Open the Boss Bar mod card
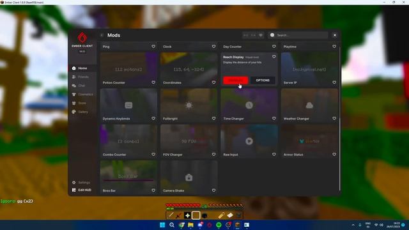This screenshot has width=409, height=230. click(x=128, y=178)
